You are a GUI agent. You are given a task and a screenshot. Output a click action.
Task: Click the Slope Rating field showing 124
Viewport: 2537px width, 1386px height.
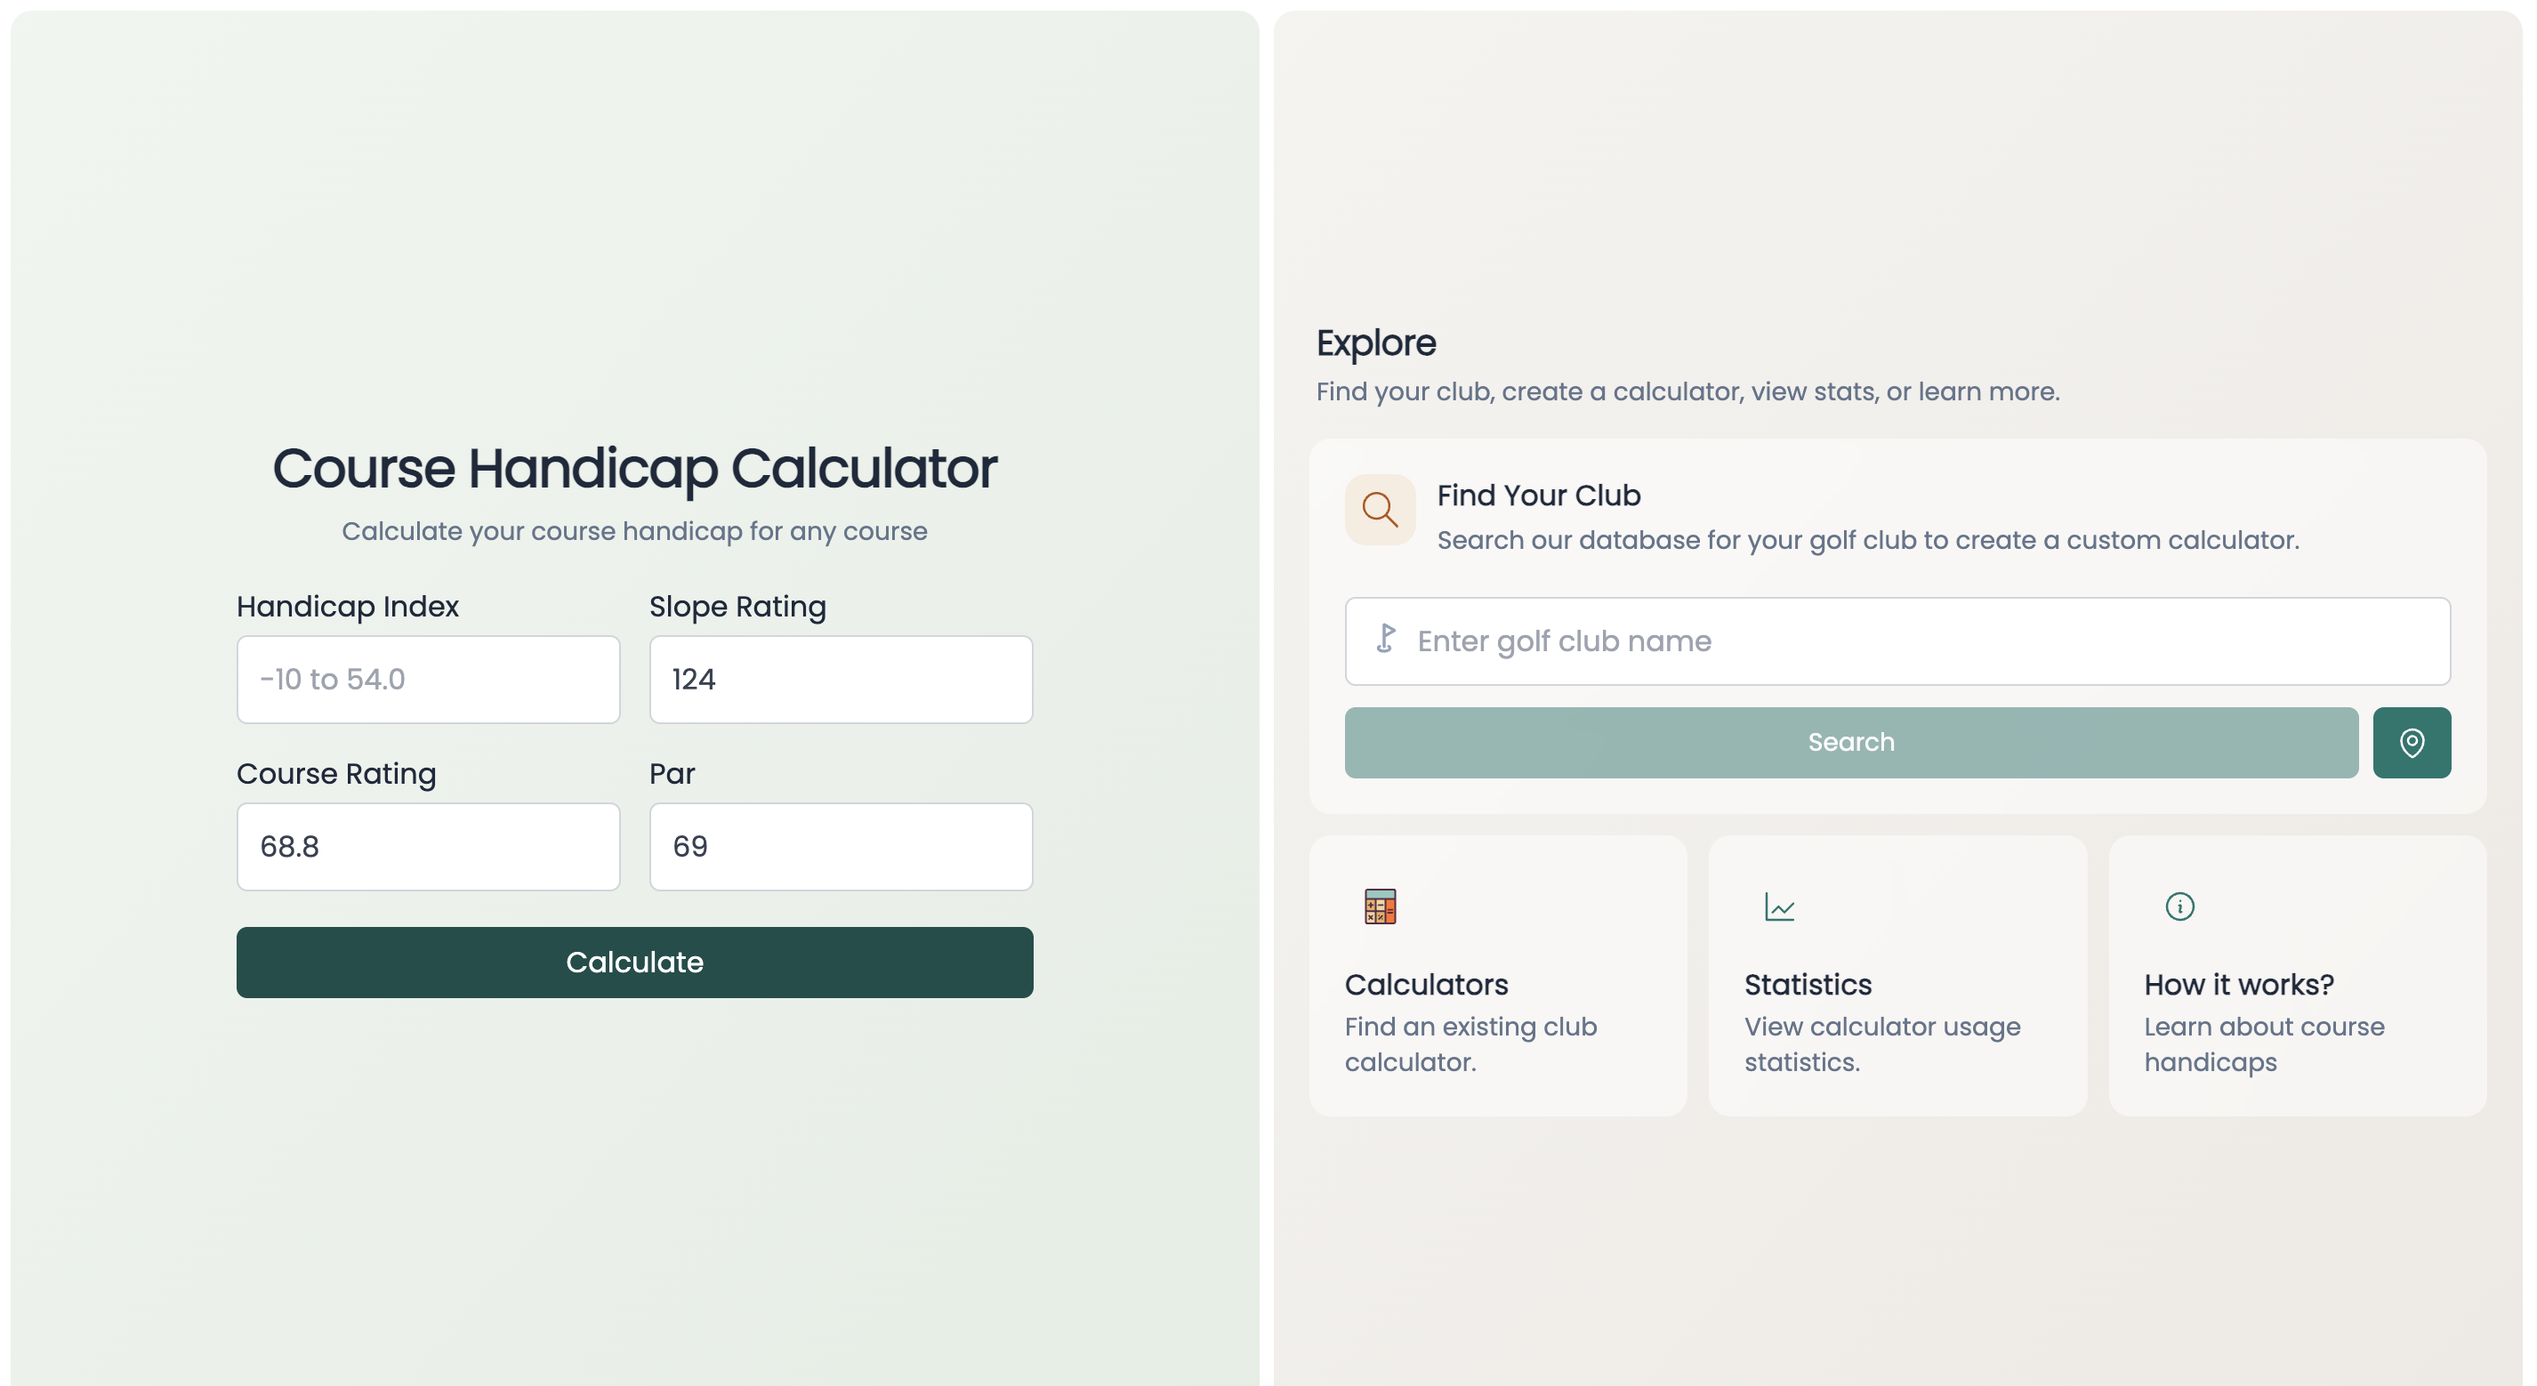(x=840, y=680)
